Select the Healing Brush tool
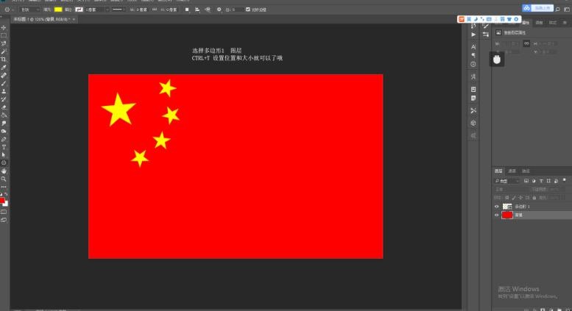The width and height of the screenshot is (572, 311). (4, 76)
